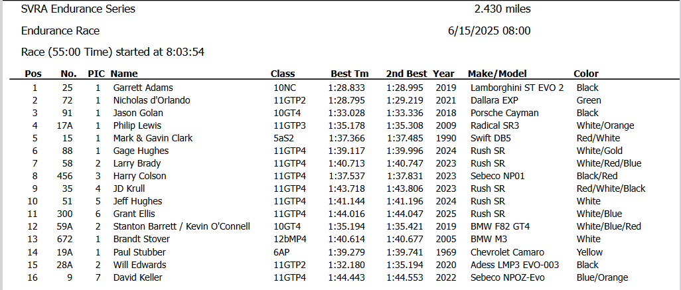Click the SVRA Endurance Series title
The height and width of the screenshot is (290, 681).
[x=78, y=9]
